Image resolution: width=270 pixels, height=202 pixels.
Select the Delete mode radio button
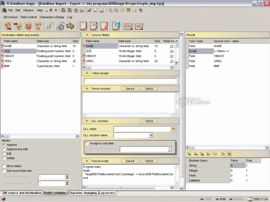pyautogui.click(x=4, y=158)
